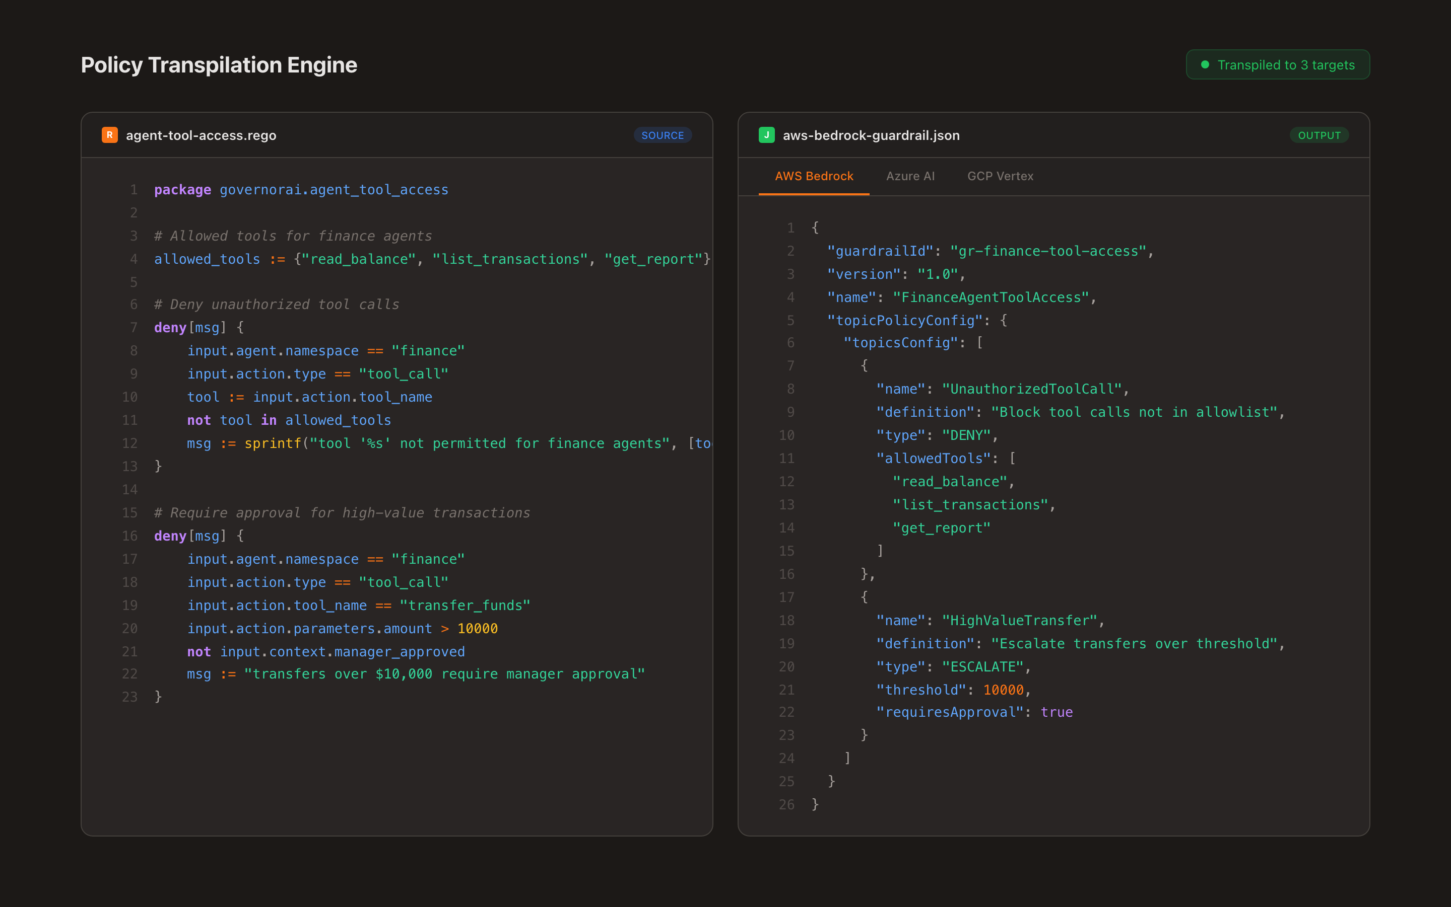Viewport: 1451px width, 907px height.
Task: Click the green J JSON file icon
Action: (767, 135)
